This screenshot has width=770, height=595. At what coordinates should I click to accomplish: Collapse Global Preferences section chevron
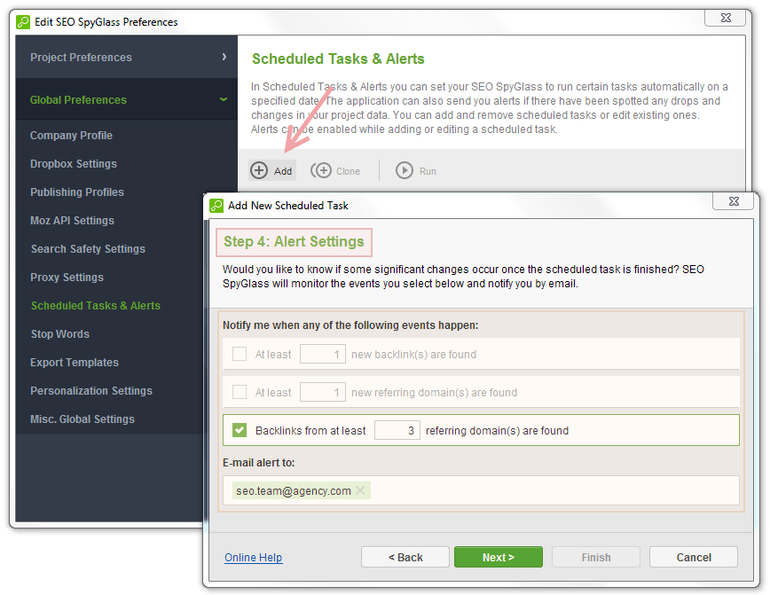(x=224, y=99)
